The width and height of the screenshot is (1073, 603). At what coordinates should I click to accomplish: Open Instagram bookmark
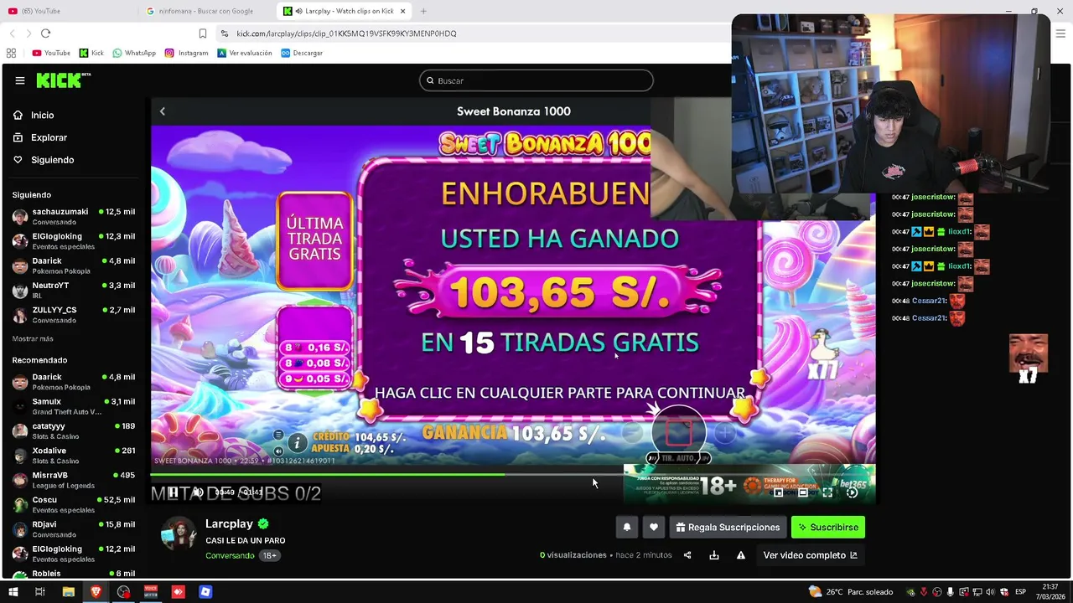pos(186,53)
